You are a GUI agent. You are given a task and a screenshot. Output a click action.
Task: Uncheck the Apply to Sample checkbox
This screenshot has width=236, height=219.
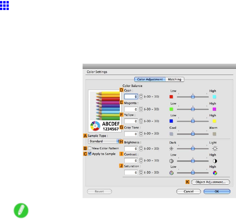point(90,154)
